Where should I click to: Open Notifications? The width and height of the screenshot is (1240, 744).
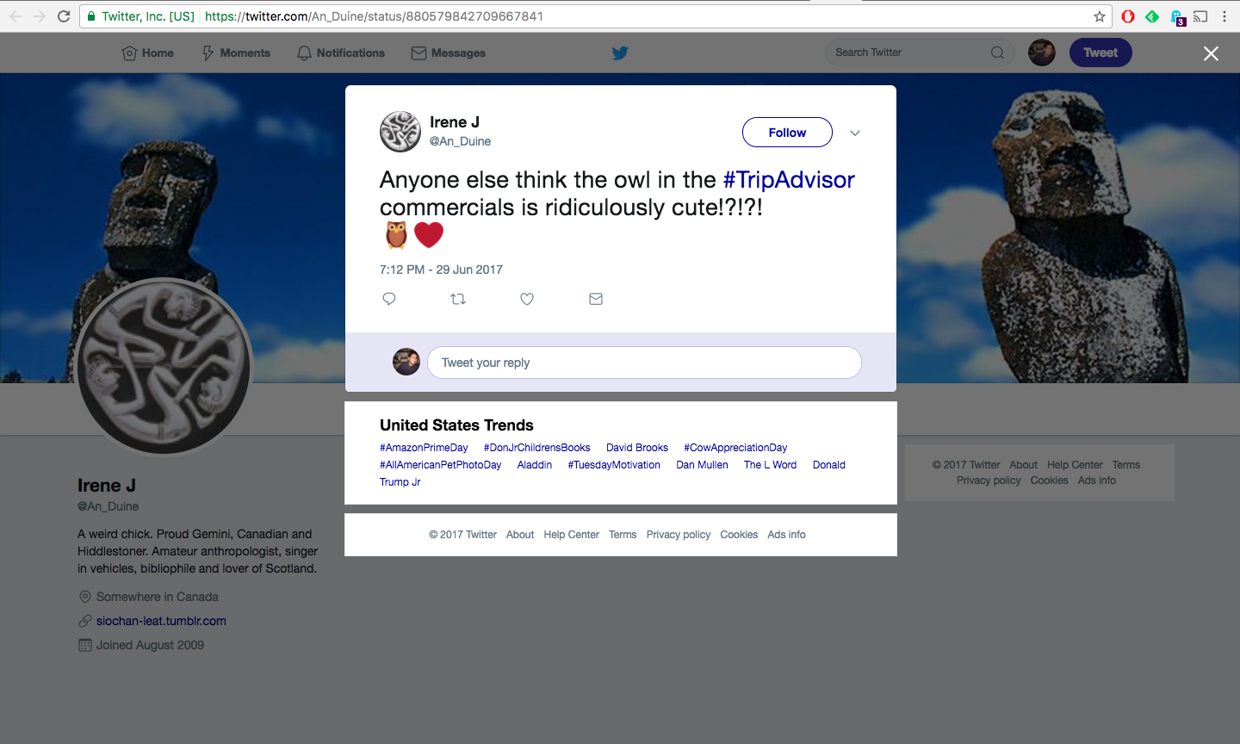[341, 53]
